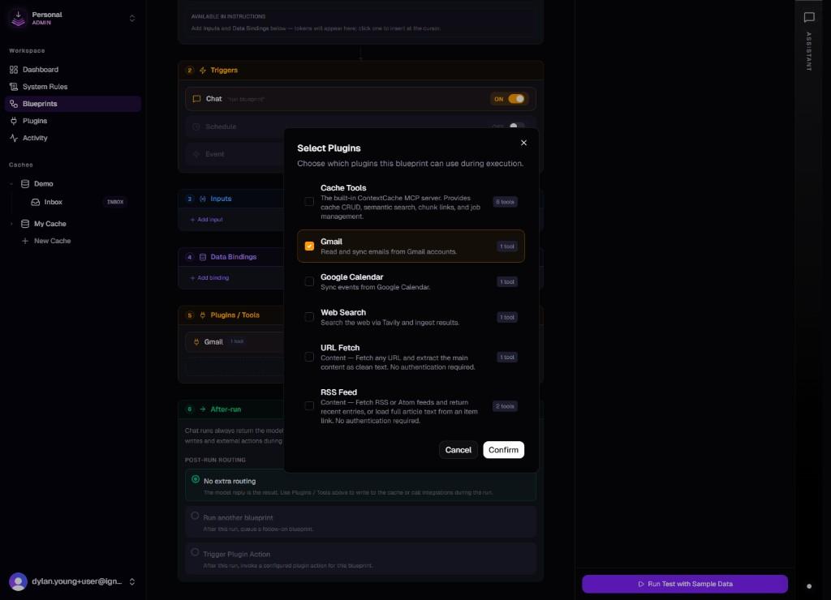
Task: Click the Plugins plug icon in sidebar
Action: (x=14, y=121)
